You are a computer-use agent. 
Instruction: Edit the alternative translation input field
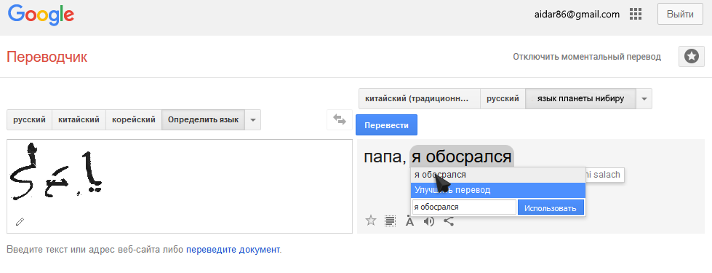(464, 207)
